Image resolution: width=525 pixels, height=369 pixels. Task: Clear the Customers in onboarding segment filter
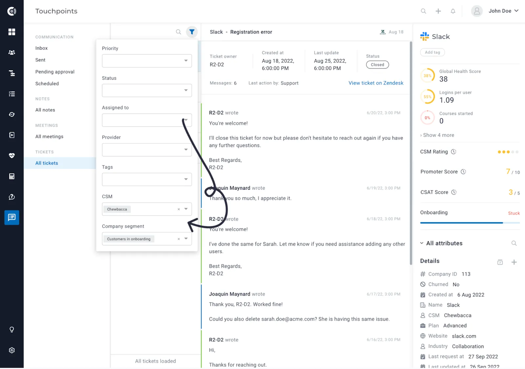pyautogui.click(x=179, y=239)
